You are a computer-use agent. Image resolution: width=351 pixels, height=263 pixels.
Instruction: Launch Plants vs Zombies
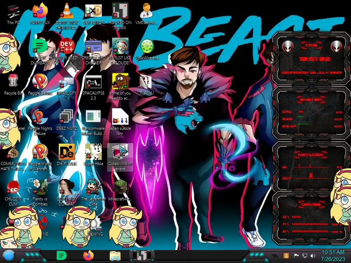(40, 193)
